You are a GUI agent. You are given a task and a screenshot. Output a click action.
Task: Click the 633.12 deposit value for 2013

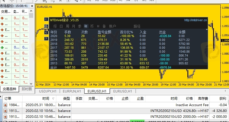144,63
